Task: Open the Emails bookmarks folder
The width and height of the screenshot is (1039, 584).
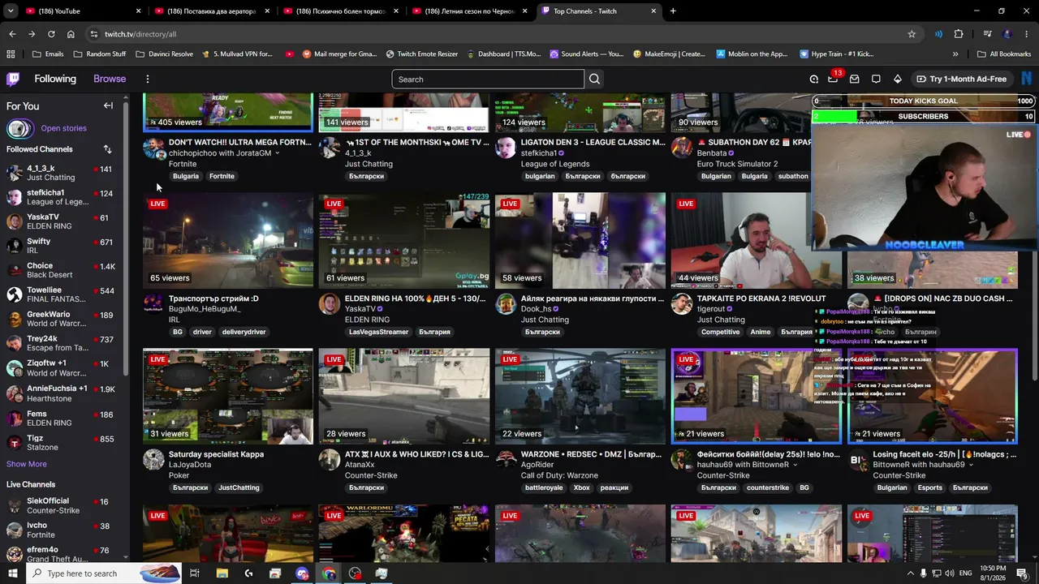Action: point(47,54)
